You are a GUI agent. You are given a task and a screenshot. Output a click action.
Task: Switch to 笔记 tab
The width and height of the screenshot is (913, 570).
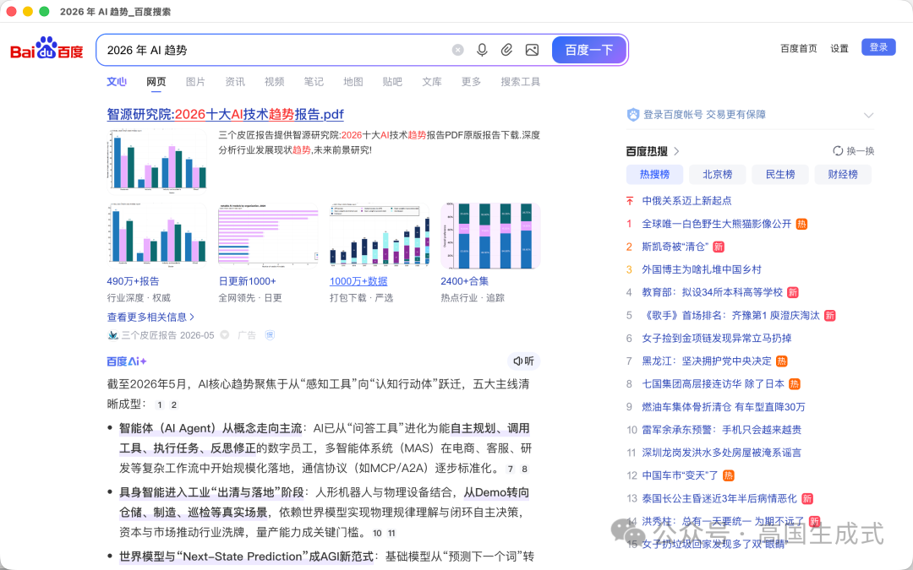[x=314, y=81]
